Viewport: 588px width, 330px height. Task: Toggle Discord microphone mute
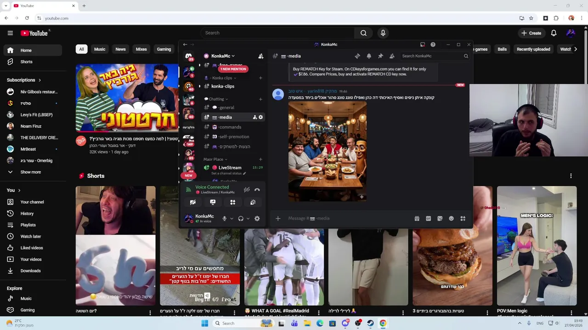point(224,219)
